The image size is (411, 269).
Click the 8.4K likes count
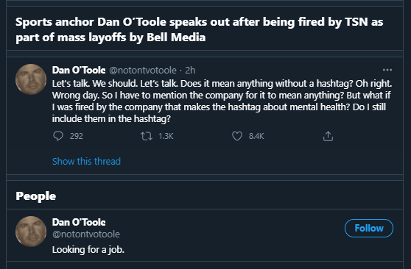(x=256, y=136)
